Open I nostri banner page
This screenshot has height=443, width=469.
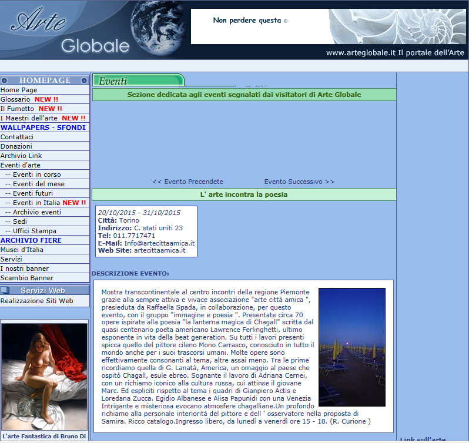click(25, 269)
